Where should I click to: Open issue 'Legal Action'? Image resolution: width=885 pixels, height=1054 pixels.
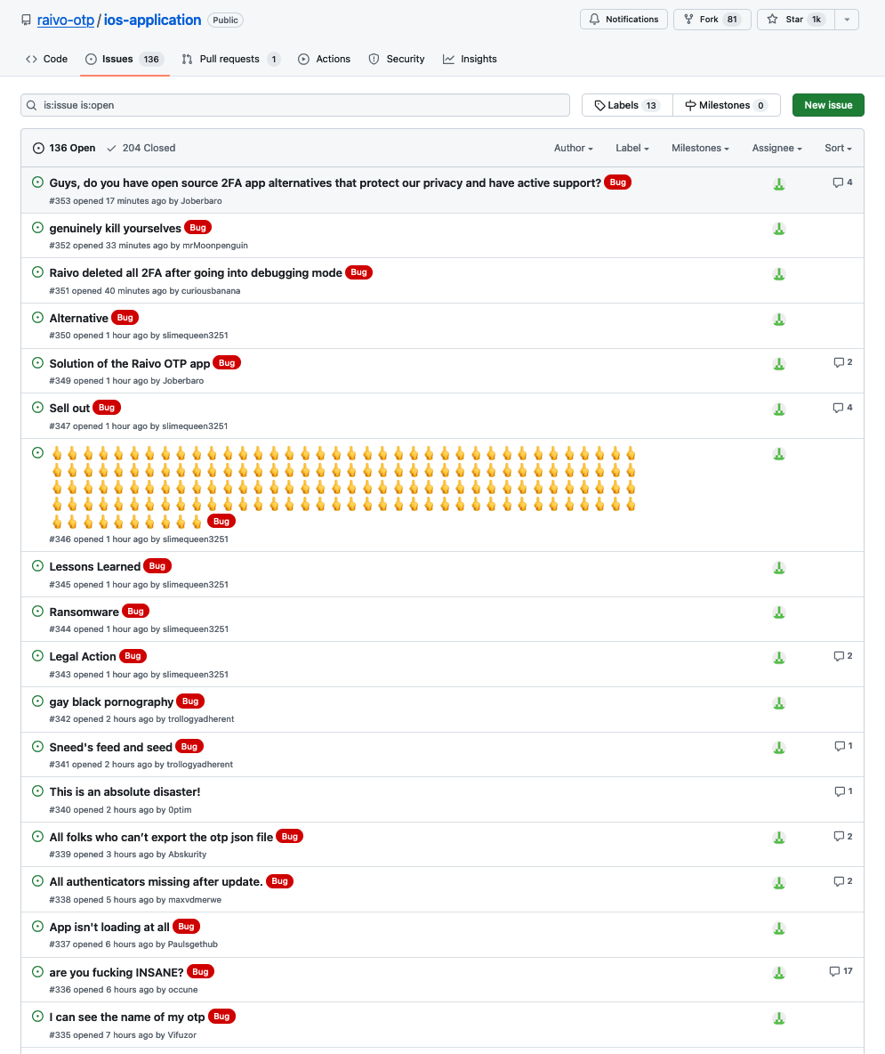tap(83, 657)
